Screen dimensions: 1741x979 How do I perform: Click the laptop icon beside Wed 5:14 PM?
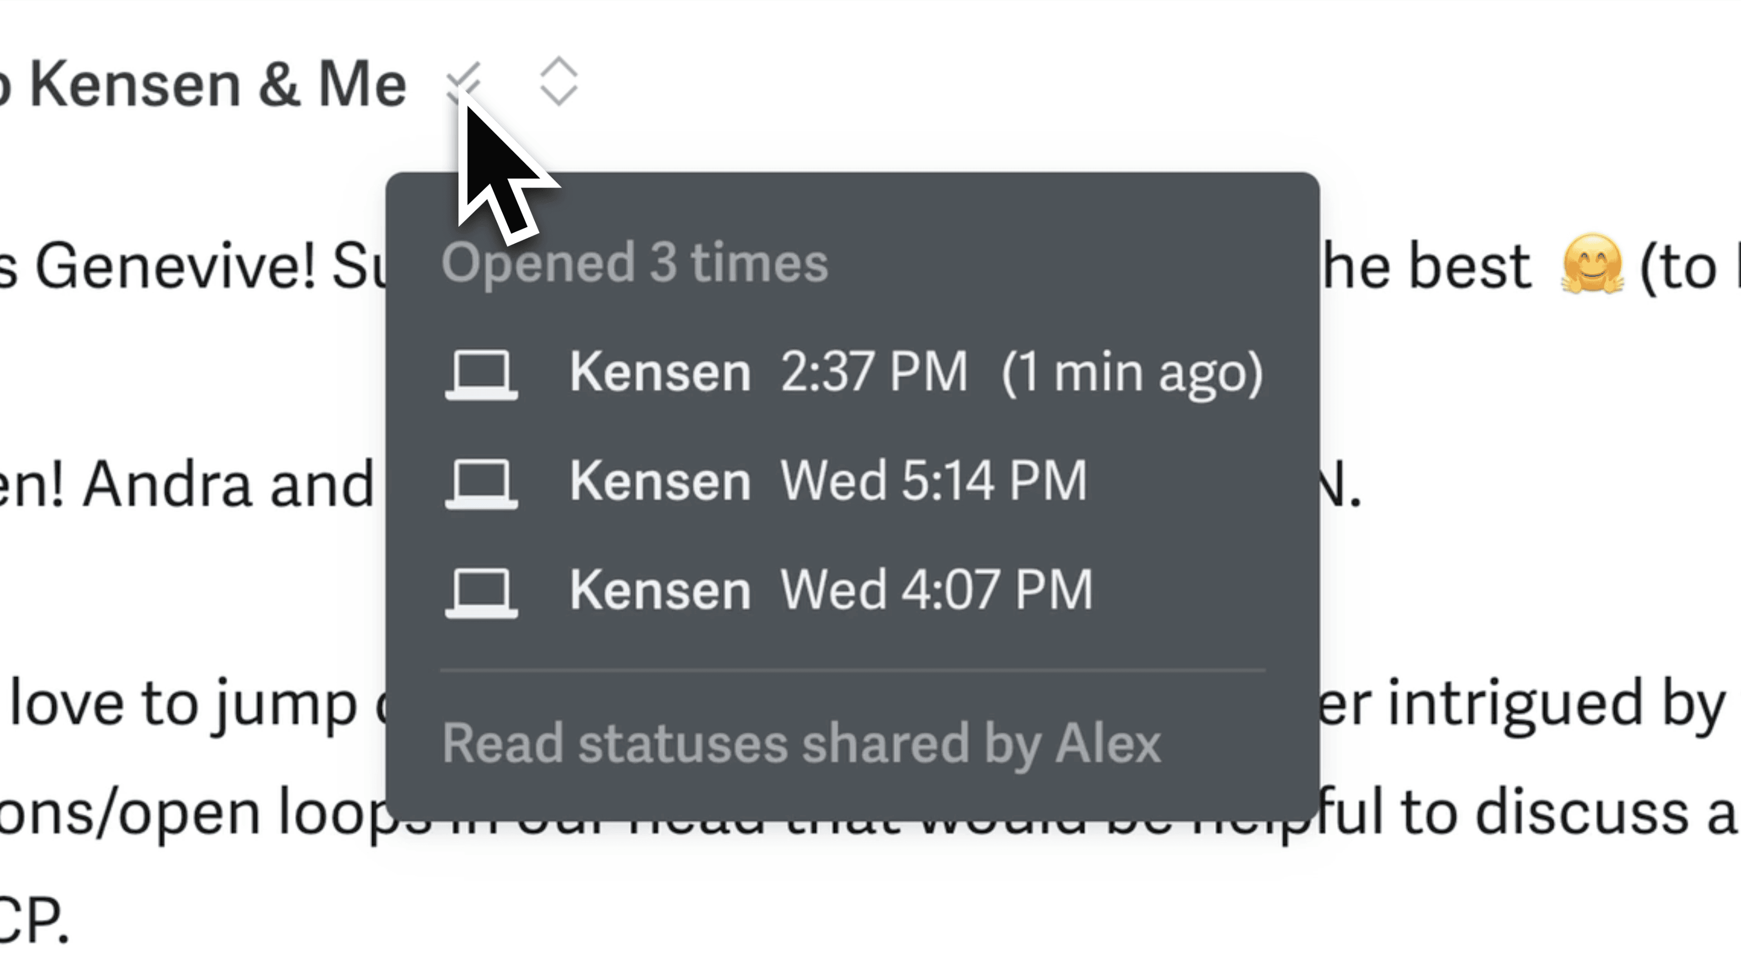tap(482, 481)
